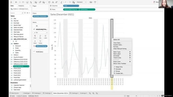Click the Highlight pen icon

coord(61,2)
